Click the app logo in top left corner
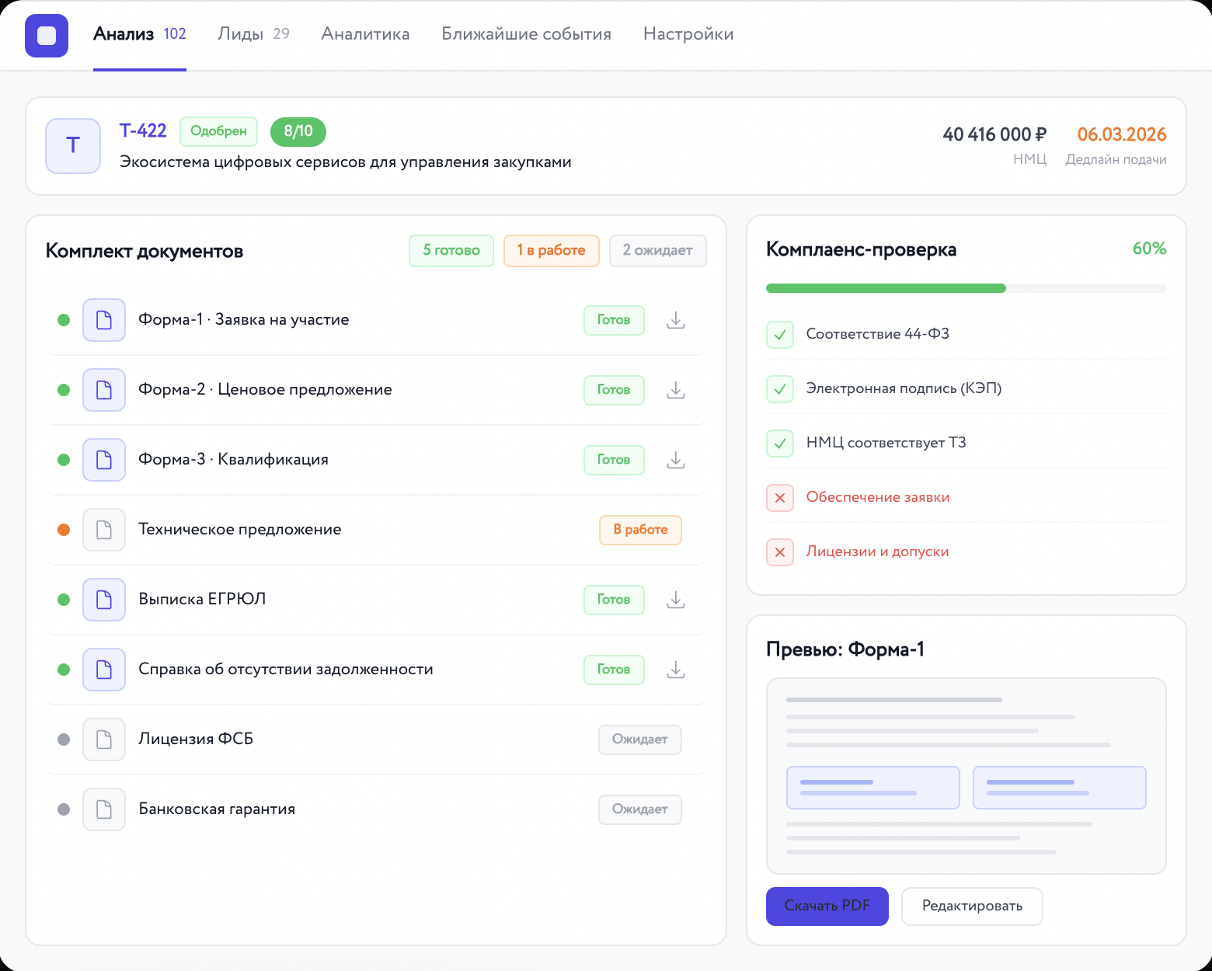Screen dimensions: 1212x971 [46, 36]
